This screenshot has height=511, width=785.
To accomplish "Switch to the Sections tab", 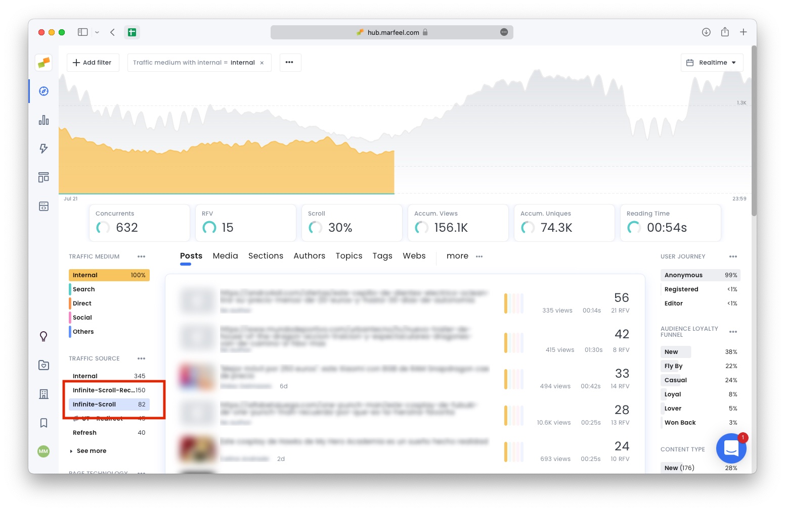I will (266, 256).
